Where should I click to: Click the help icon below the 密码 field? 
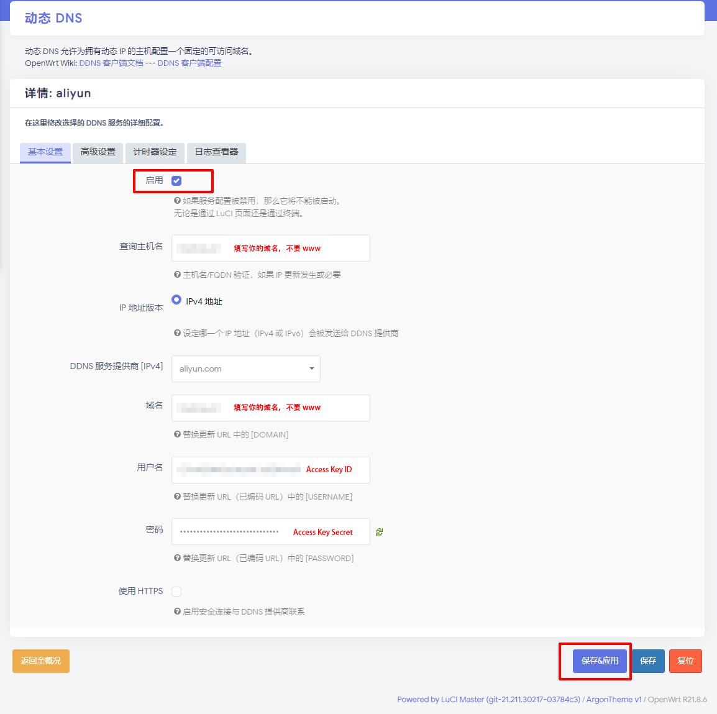[x=176, y=558]
